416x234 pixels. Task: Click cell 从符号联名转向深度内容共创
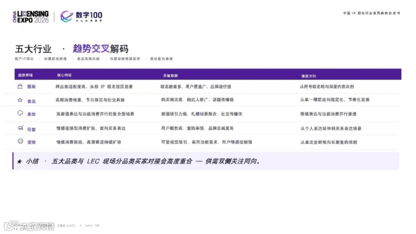327,87
